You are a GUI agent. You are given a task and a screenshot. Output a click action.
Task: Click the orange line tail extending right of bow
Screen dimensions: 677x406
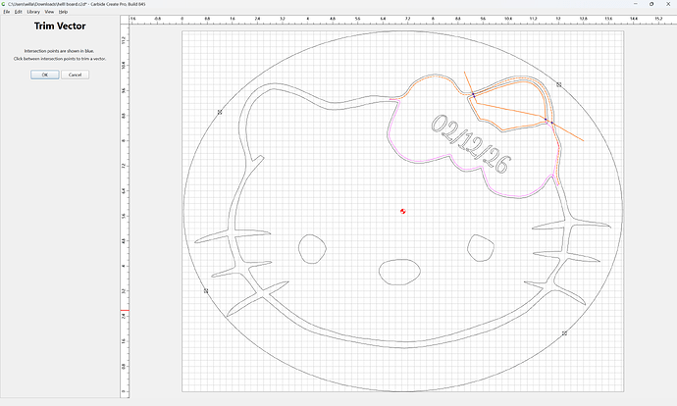(x=569, y=132)
